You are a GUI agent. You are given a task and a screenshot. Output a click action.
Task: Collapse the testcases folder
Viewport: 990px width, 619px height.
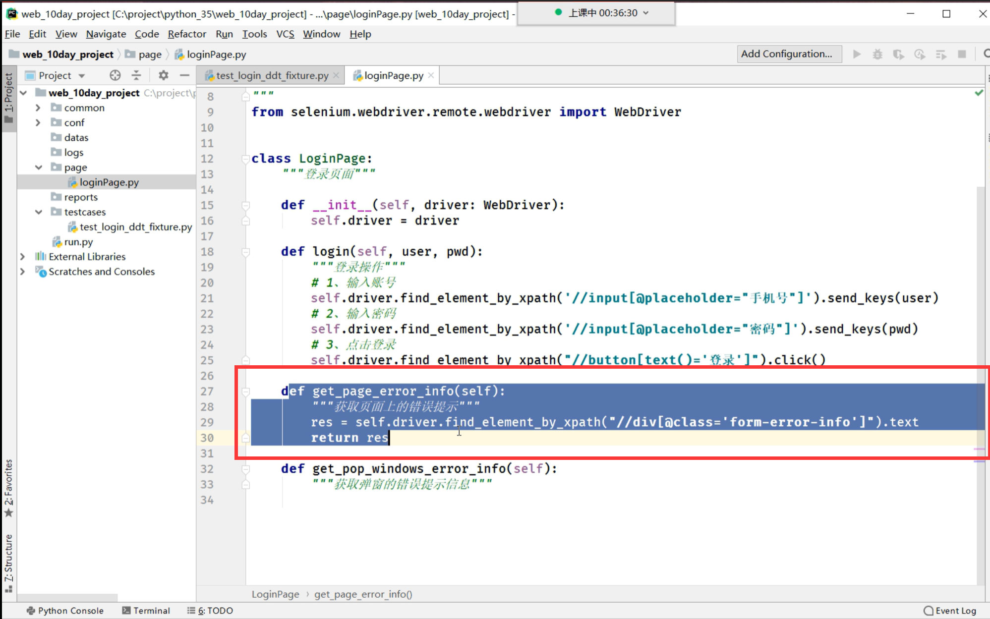pyautogui.click(x=39, y=212)
